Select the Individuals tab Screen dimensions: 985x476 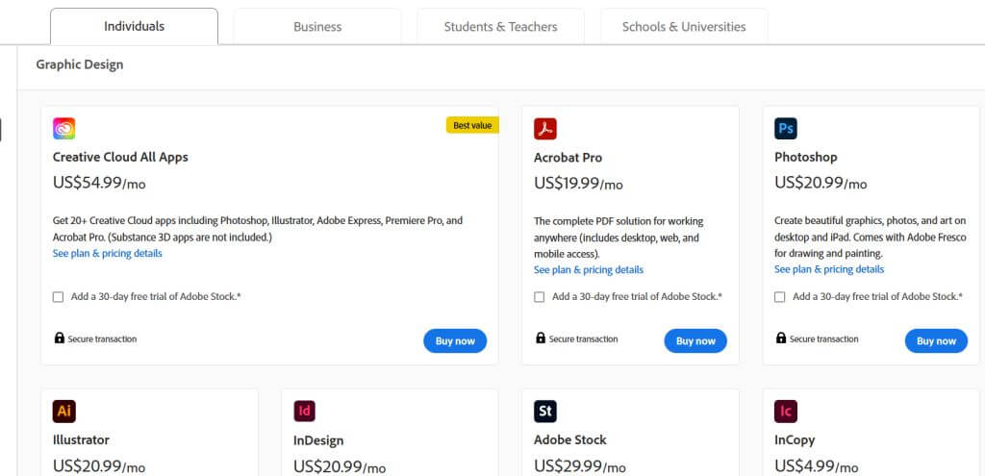tap(134, 26)
